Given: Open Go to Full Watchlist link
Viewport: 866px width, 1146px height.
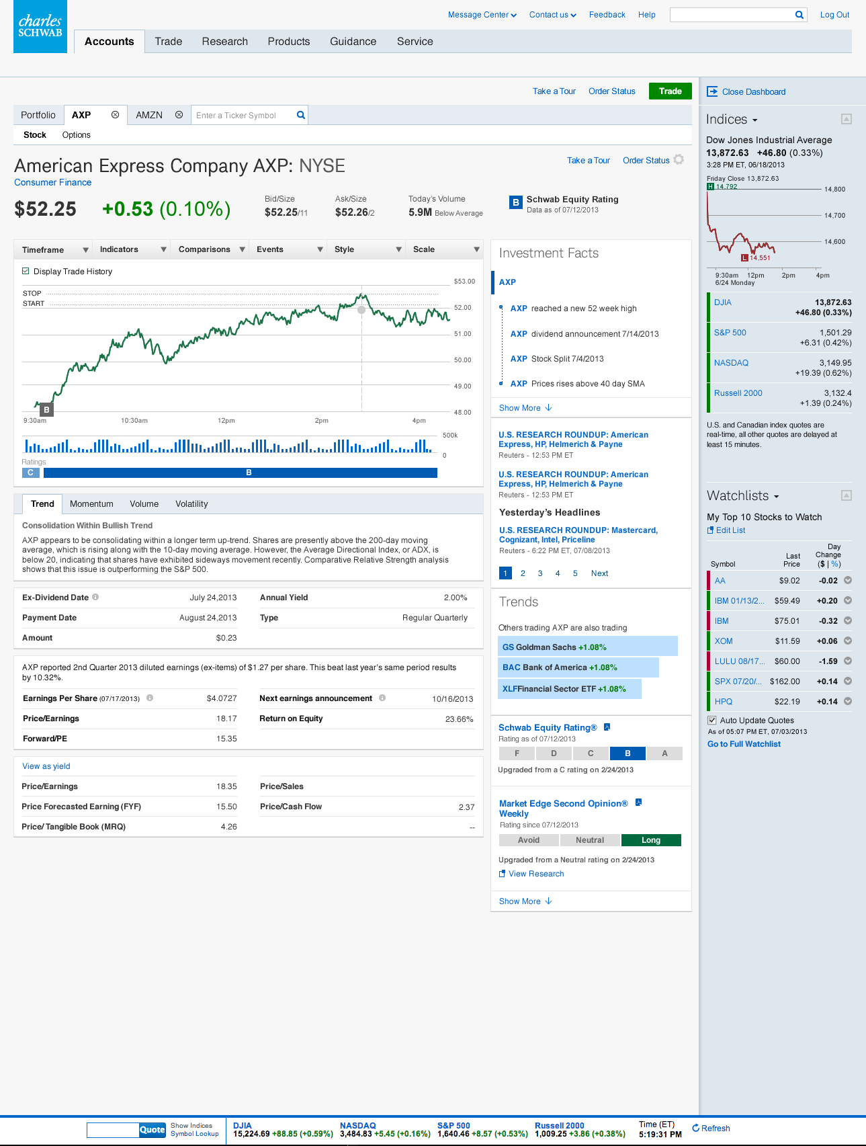Looking at the screenshot, I should tap(744, 744).
